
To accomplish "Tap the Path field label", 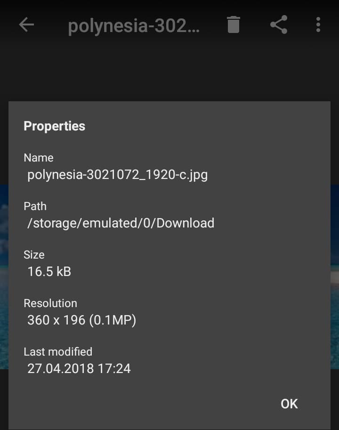I will (35, 206).
